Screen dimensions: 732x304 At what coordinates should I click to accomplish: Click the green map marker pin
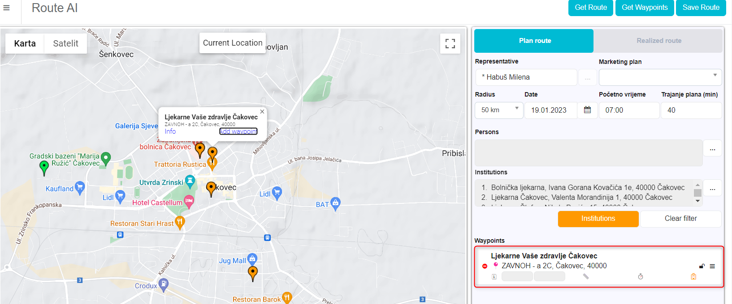pos(44,167)
